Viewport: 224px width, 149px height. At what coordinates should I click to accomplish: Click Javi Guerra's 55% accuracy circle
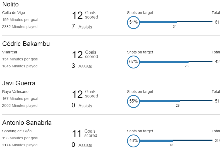[133, 101]
